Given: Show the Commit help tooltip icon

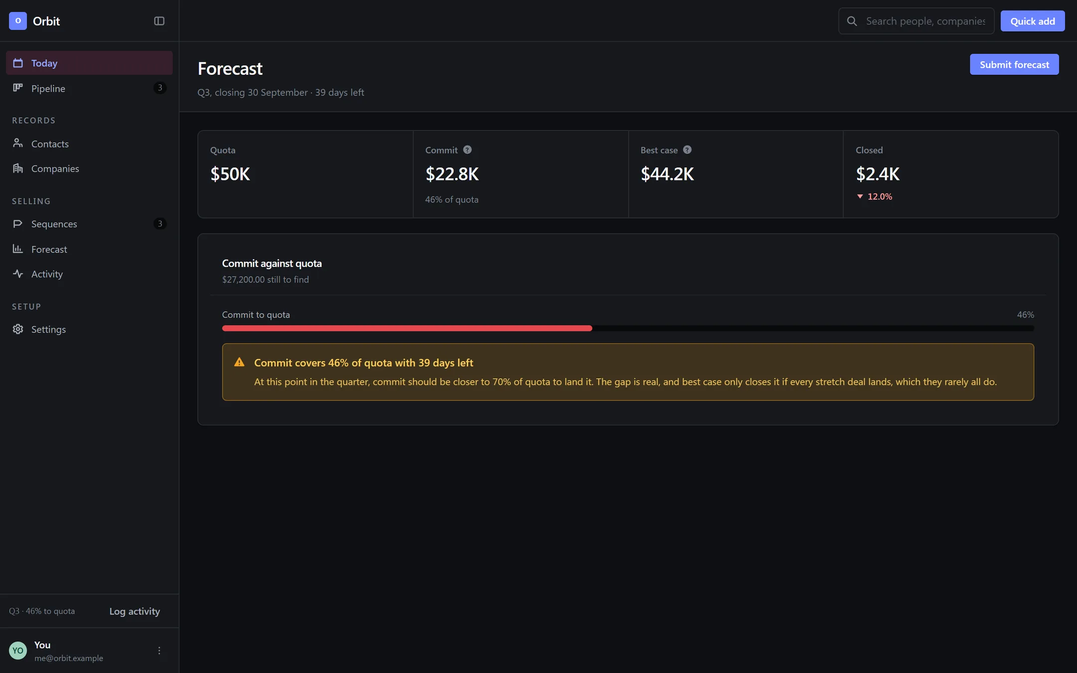Looking at the screenshot, I should tap(467, 150).
